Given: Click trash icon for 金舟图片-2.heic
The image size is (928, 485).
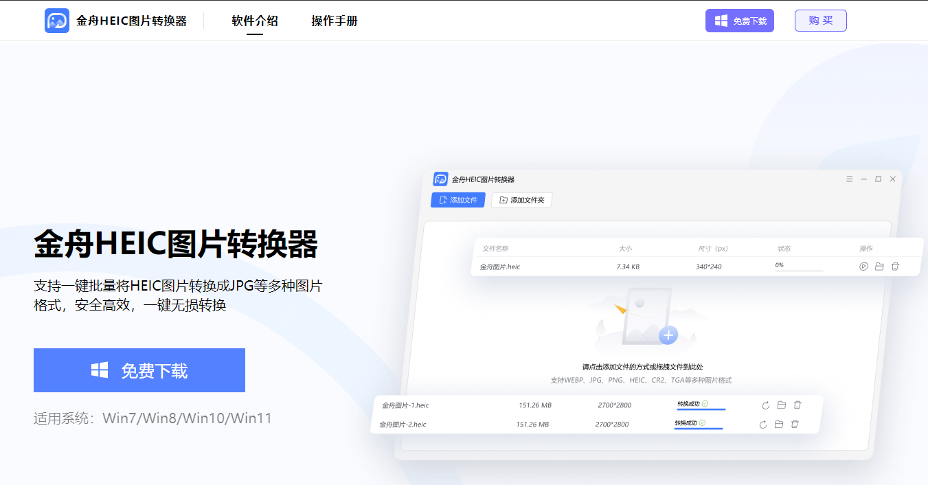Looking at the screenshot, I should (x=795, y=425).
